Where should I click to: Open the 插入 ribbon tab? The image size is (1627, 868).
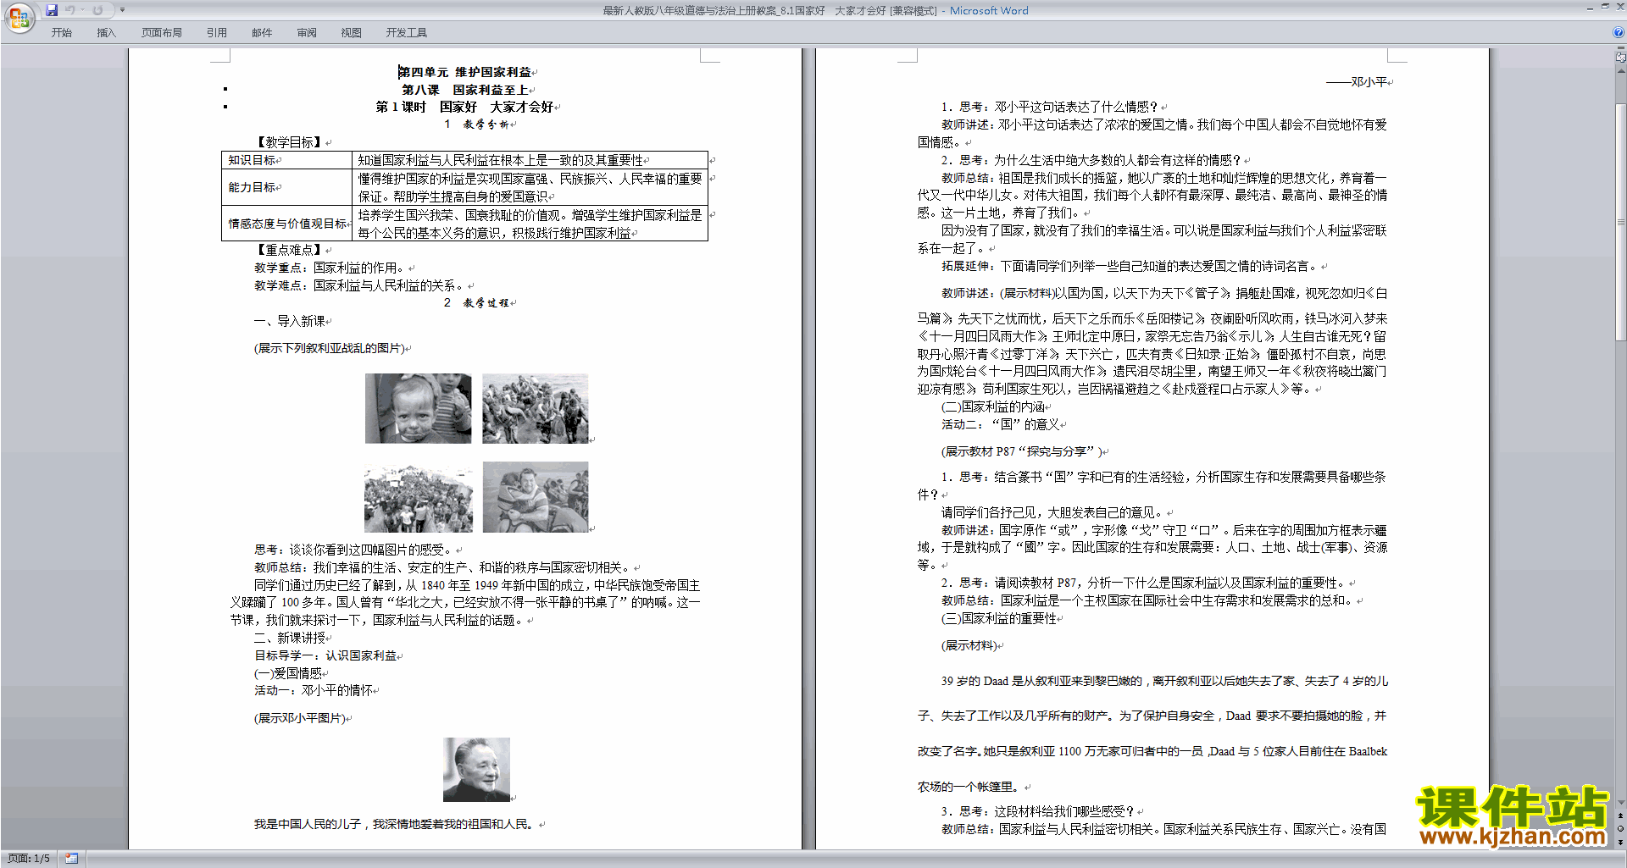tap(106, 33)
